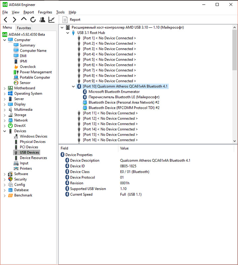Click the Storage drive icon
This screenshot has width=238, height=265.
(11, 115)
